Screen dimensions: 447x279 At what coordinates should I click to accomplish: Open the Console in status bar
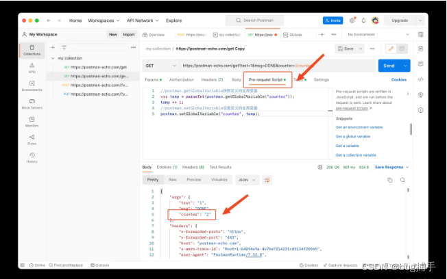point(100,265)
